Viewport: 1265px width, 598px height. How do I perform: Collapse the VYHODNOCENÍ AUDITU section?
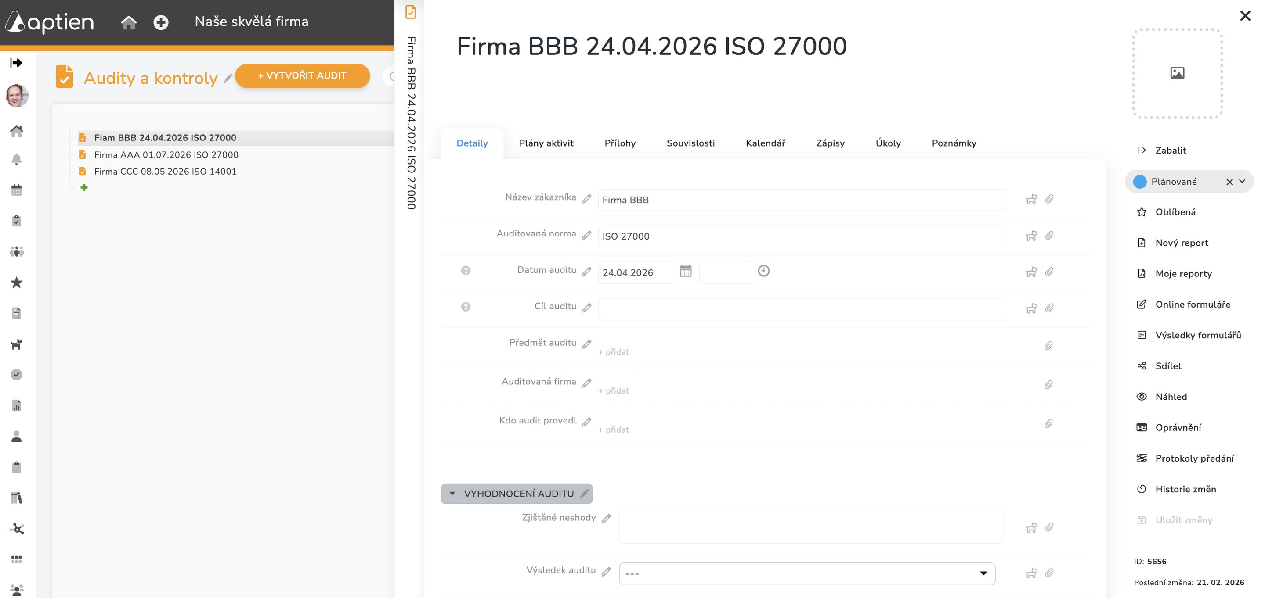pos(452,494)
